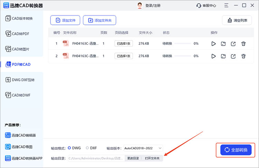Click file name in row 2

[x=85, y=56]
